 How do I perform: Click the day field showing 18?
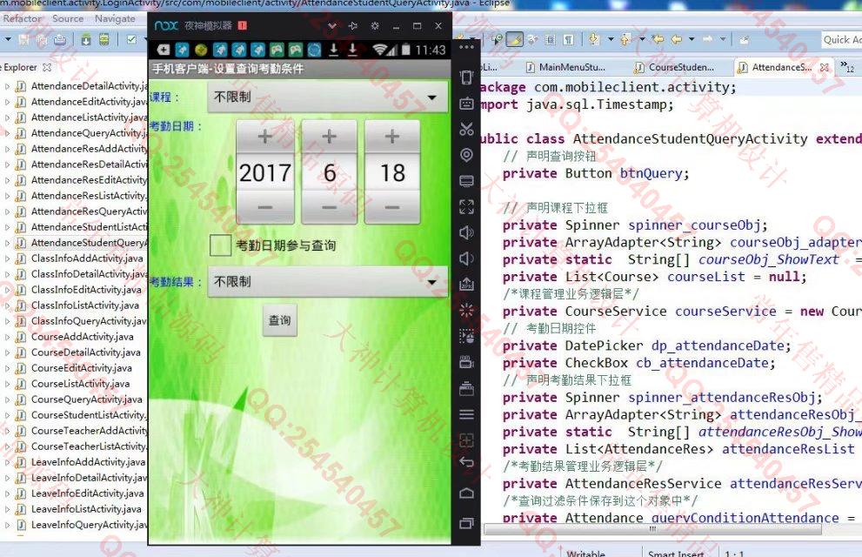[392, 172]
